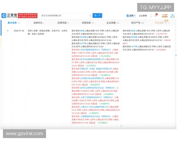Viewport: 177px width, 141px height.
Task: Open the shareholder link with (-10.2142%)
Action: (96, 50)
